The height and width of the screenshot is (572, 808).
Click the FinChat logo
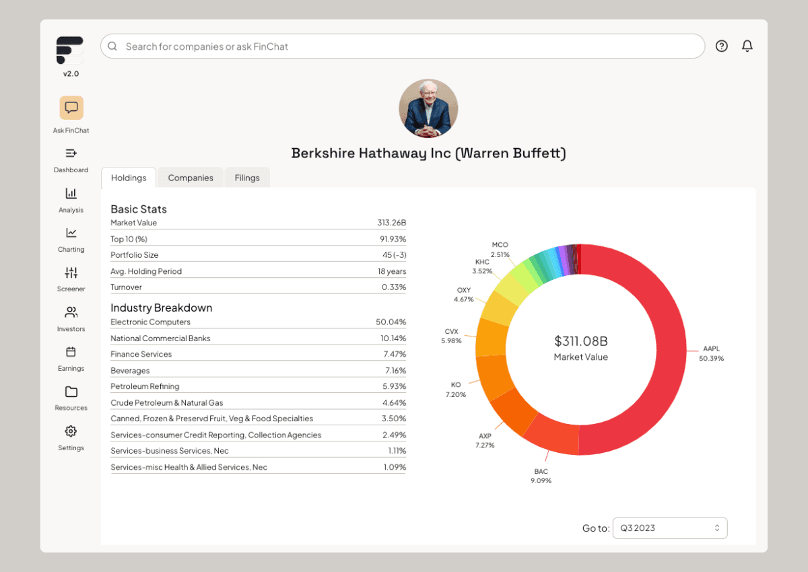pyautogui.click(x=70, y=50)
